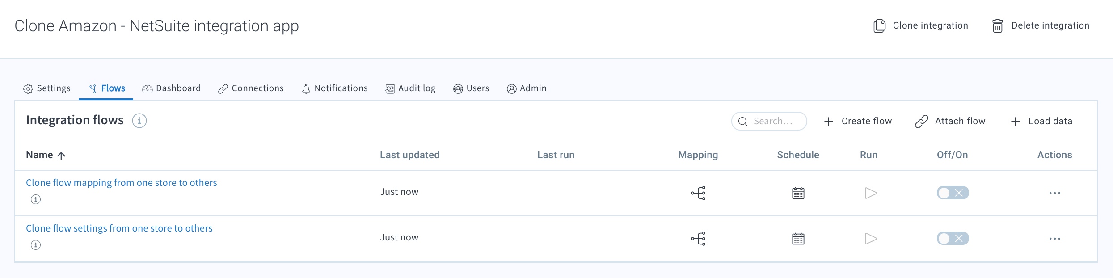
Task: Click the trash icon for Delete integration
Action: pyautogui.click(x=998, y=26)
